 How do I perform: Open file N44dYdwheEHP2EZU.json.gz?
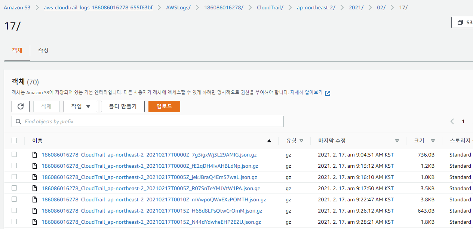click(151, 222)
